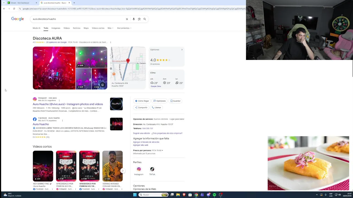Open more options for Discoteca AURA heading
The height and width of the screenshot is (198, 353).
(x=110, y=42)
